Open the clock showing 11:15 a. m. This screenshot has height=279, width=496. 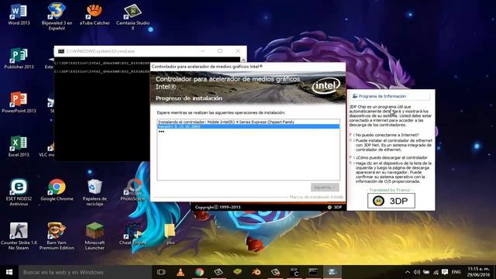pos(479,272)
